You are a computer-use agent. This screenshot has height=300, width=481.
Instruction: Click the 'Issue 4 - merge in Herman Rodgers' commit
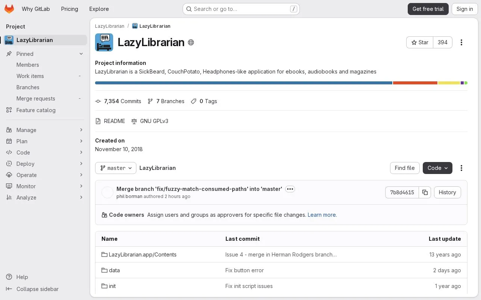[x=281, y=255]
